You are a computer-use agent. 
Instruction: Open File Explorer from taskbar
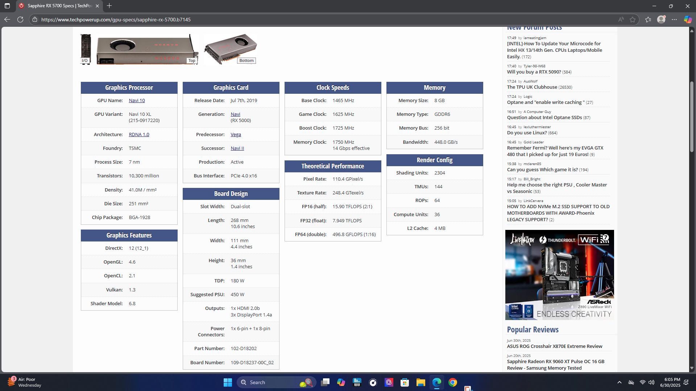click(421, 382)
